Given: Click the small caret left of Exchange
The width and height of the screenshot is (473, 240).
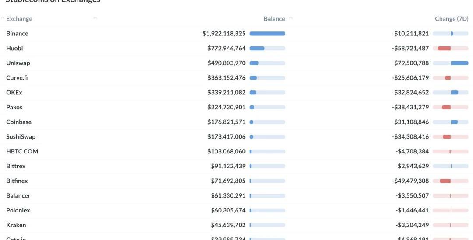Looking at the screenshot, I should tap(3, 18).
